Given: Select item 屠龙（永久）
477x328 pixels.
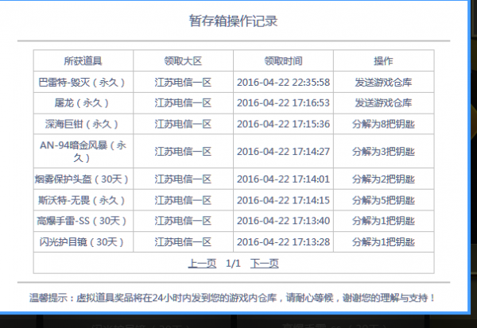Looking at the screenshot, I should pyautogui.click(x=82, y=103).
